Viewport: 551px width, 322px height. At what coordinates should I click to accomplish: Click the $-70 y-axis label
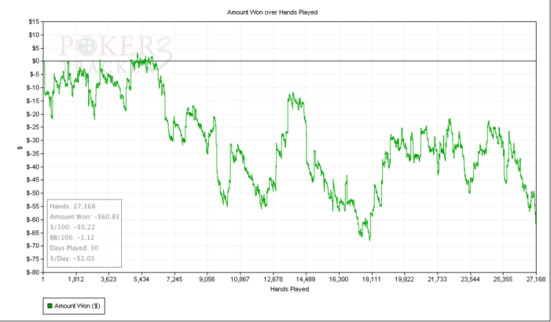tap(33, 246)
